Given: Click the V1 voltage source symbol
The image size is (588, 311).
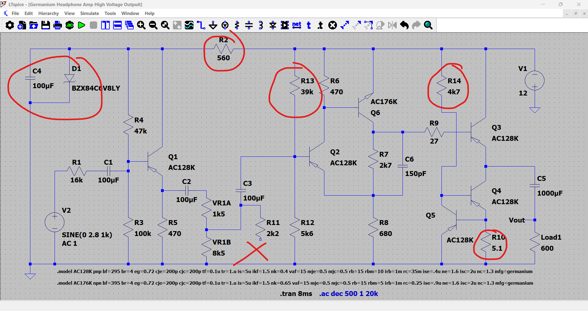Looking at the screenshot, I should (535, 81).
